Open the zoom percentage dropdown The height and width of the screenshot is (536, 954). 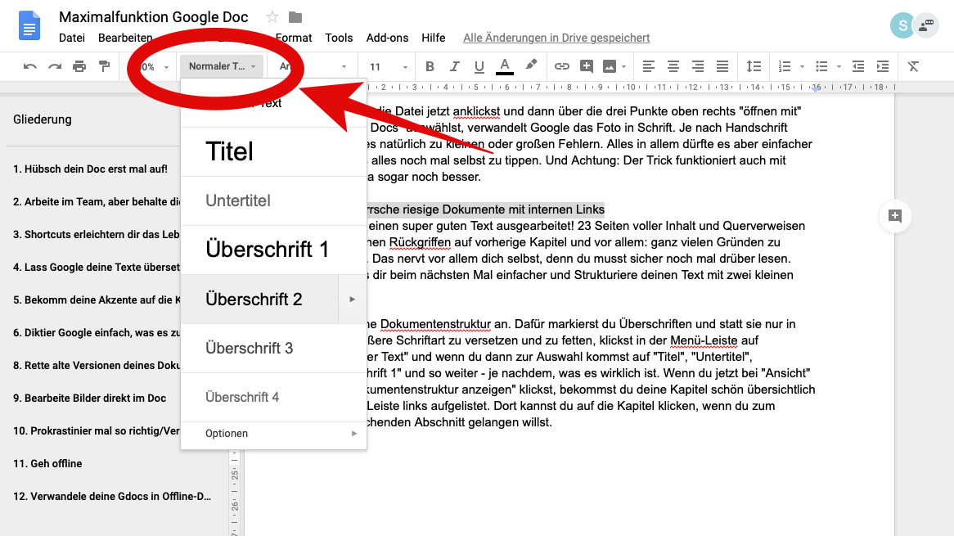(x=154, y=67)
